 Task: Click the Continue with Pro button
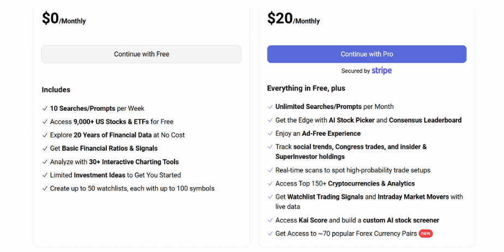coord(367,54)
